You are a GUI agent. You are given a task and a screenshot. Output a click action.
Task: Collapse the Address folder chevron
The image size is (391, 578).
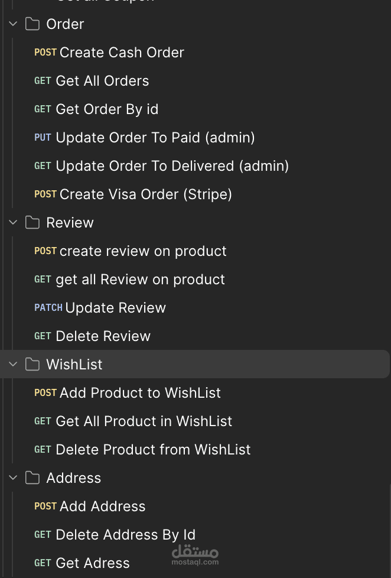point(13,478)
